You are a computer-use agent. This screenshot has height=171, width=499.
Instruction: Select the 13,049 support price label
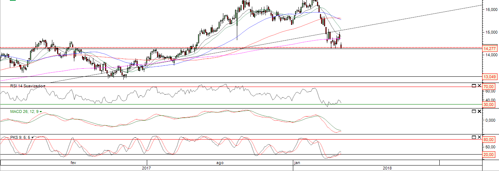click(x=489, y=77)
